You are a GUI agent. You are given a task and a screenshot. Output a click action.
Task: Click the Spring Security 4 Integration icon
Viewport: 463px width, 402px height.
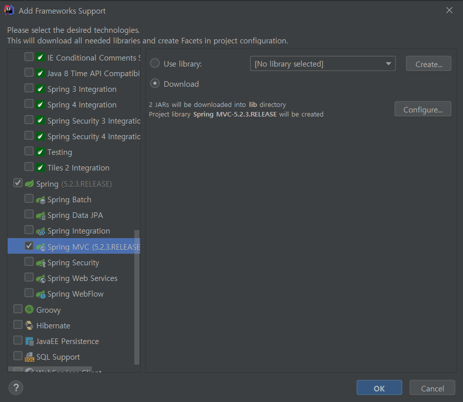click(x=40, y=136)
